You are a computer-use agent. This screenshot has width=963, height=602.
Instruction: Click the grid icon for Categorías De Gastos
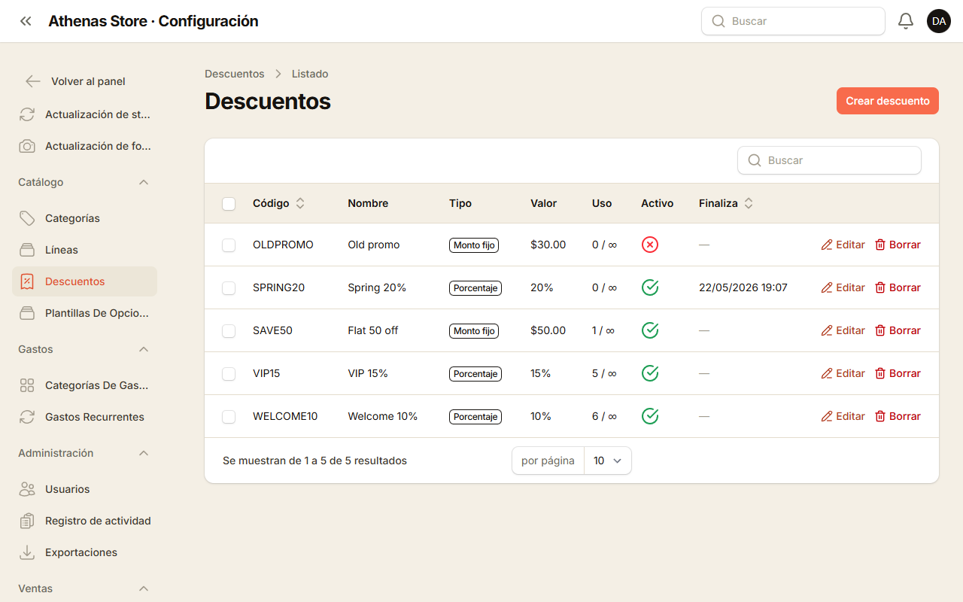[27, 385]
